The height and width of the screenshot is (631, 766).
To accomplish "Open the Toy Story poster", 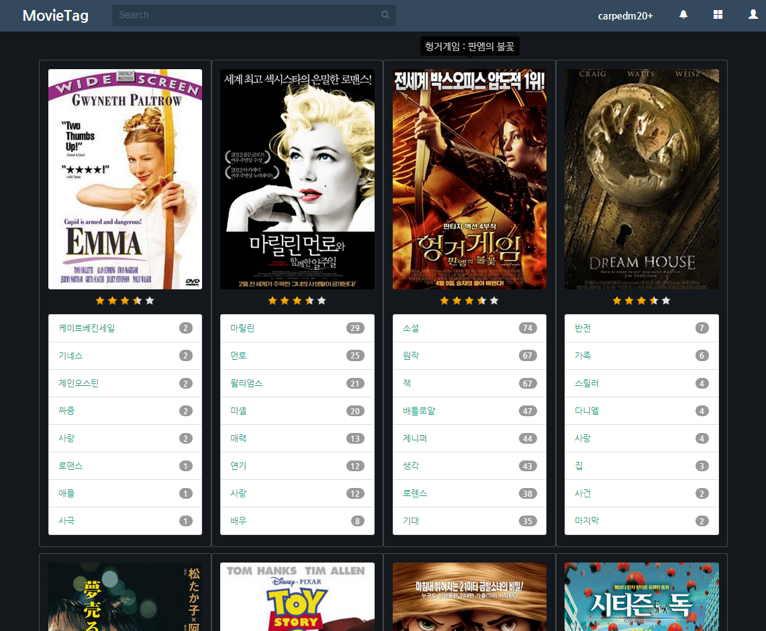I will click(297, 596).
